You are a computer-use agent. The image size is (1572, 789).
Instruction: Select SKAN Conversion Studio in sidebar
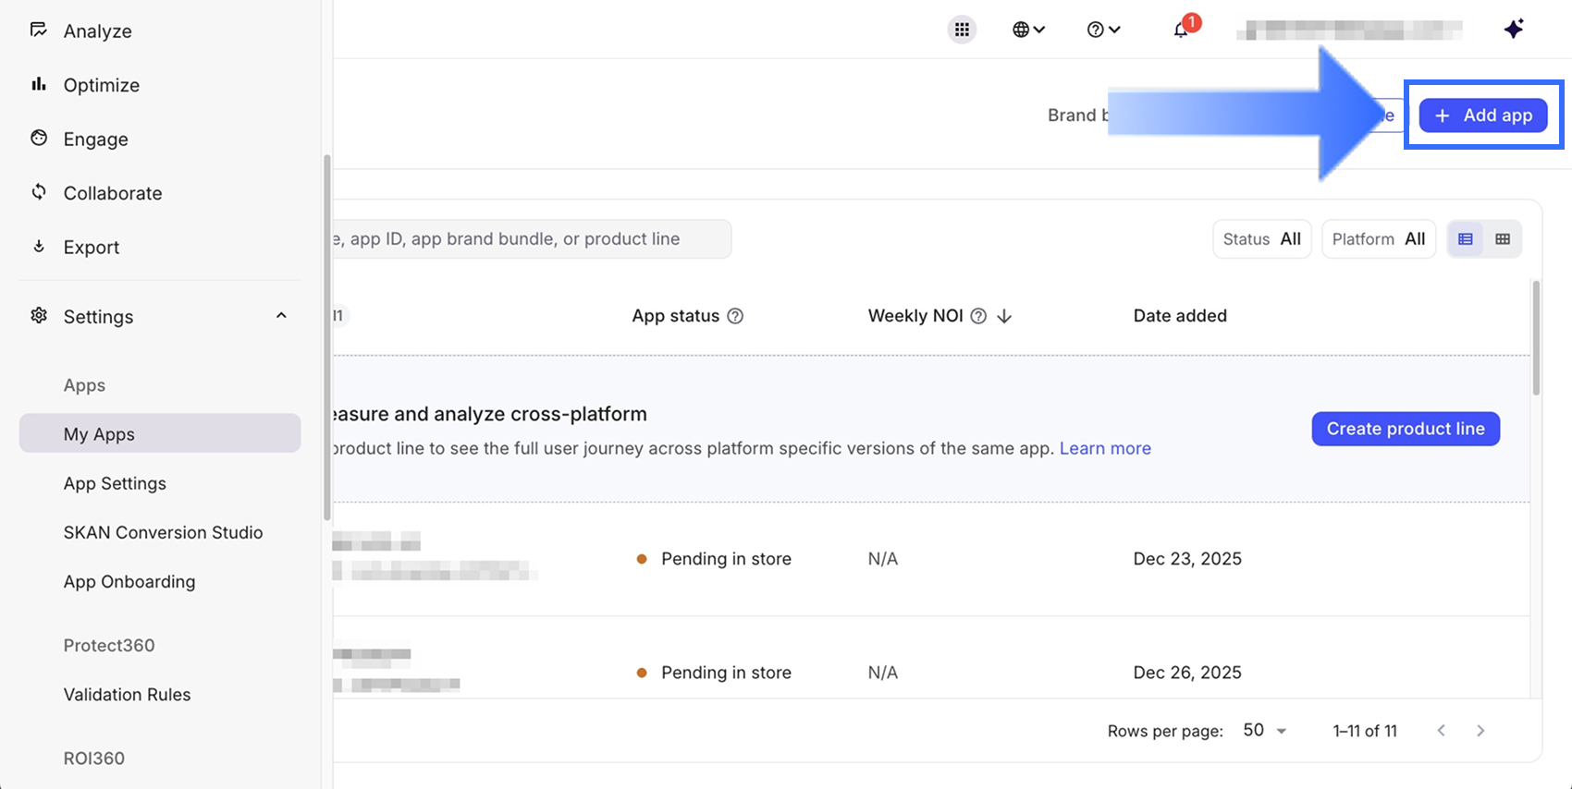pyautogui.click(x=163, y=532)
